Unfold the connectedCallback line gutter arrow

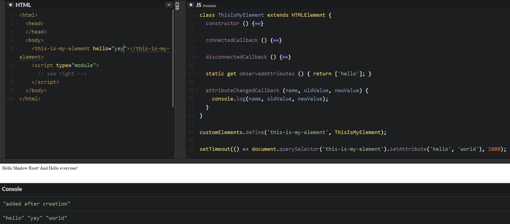point(197,40)
